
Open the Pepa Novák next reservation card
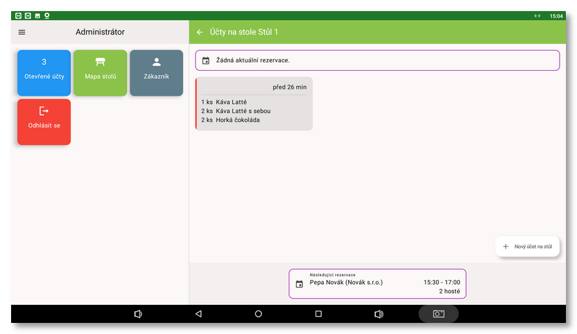(x=377, y=283)
